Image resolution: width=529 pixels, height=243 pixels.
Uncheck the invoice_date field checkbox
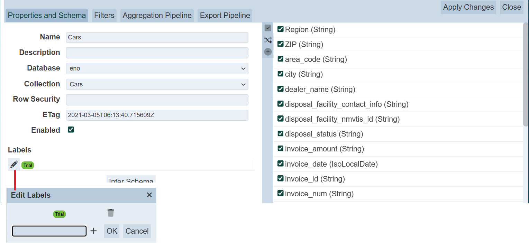[x=281, y=164]
